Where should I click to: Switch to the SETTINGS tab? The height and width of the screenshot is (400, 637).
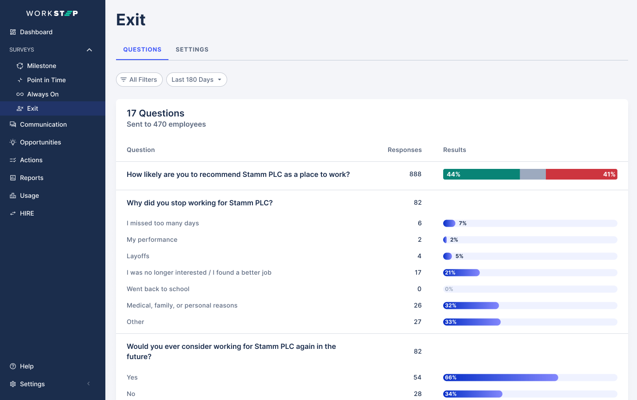[192, 49]
